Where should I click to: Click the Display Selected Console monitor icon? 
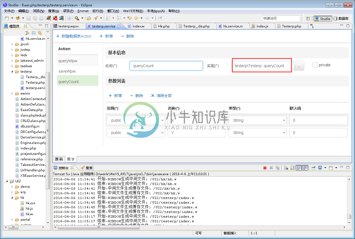pyautogui.click(x=320, y=168)
